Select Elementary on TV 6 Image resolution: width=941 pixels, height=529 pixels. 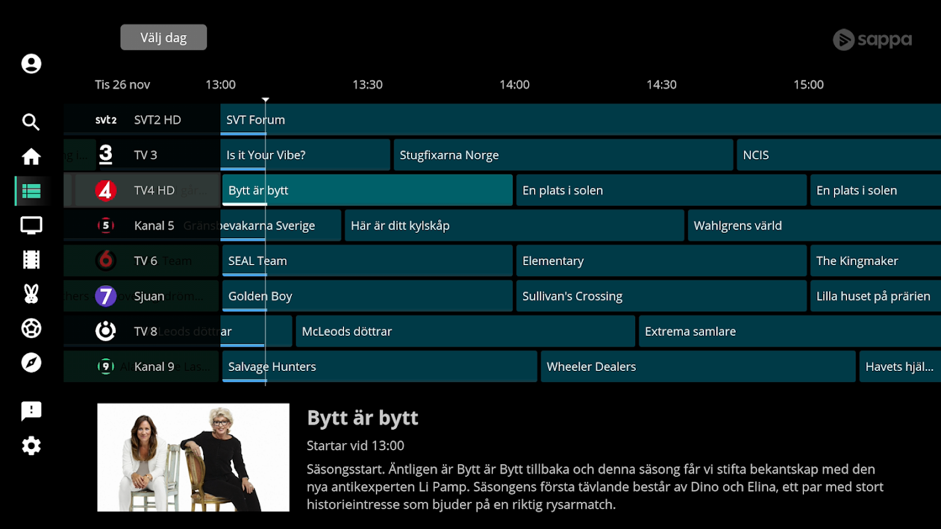[x=661, y=261]
